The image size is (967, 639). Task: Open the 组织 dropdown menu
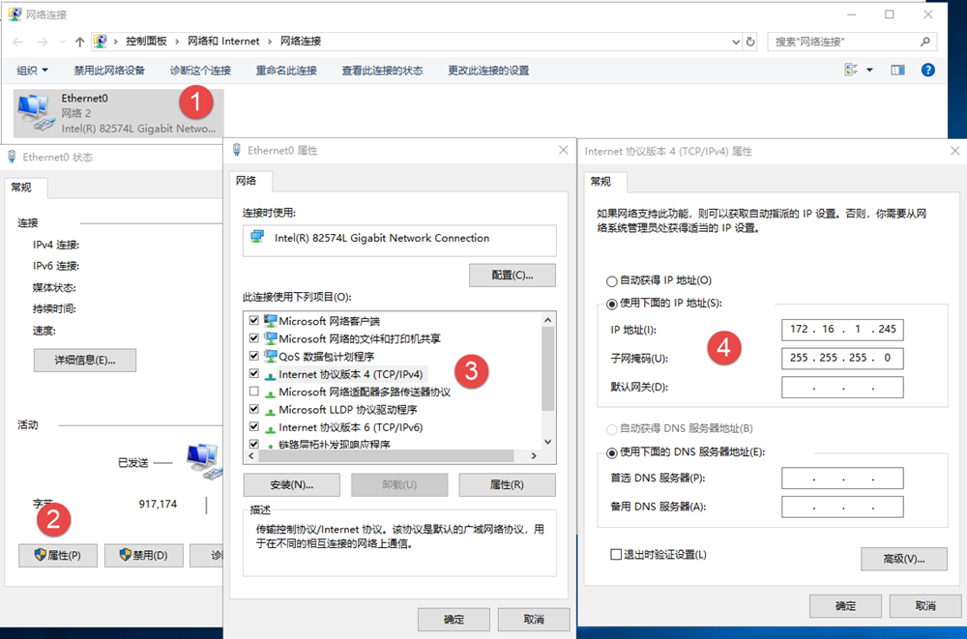click(x=33, y=71)
